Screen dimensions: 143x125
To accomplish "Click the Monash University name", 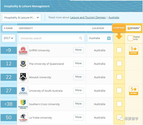I will (x=40, y=77).
